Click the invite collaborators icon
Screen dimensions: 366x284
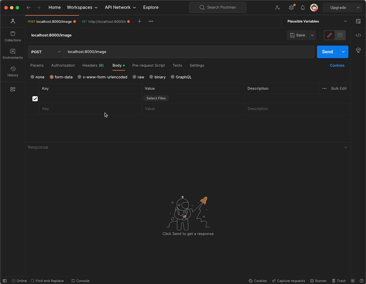(277, 8)
